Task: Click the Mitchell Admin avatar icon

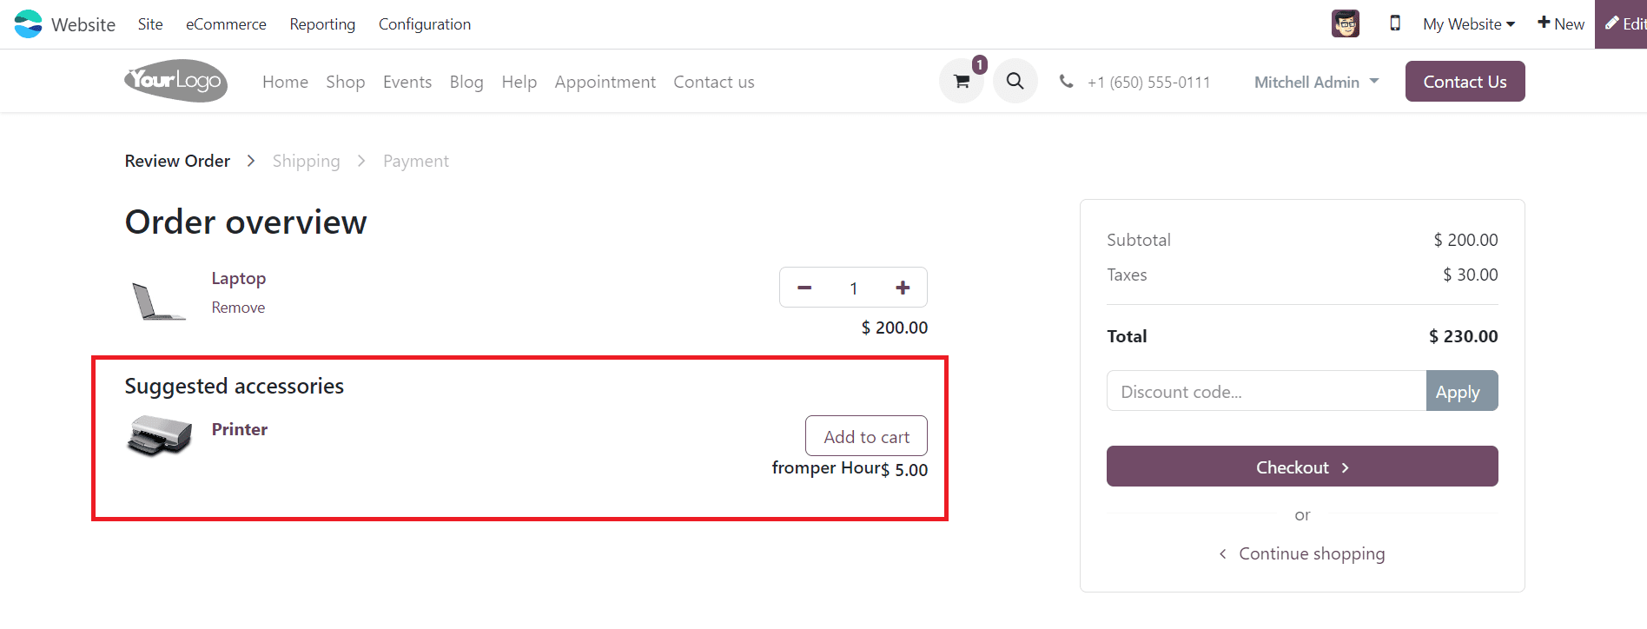Action: pyautogui.click(x=1346, y=23)
